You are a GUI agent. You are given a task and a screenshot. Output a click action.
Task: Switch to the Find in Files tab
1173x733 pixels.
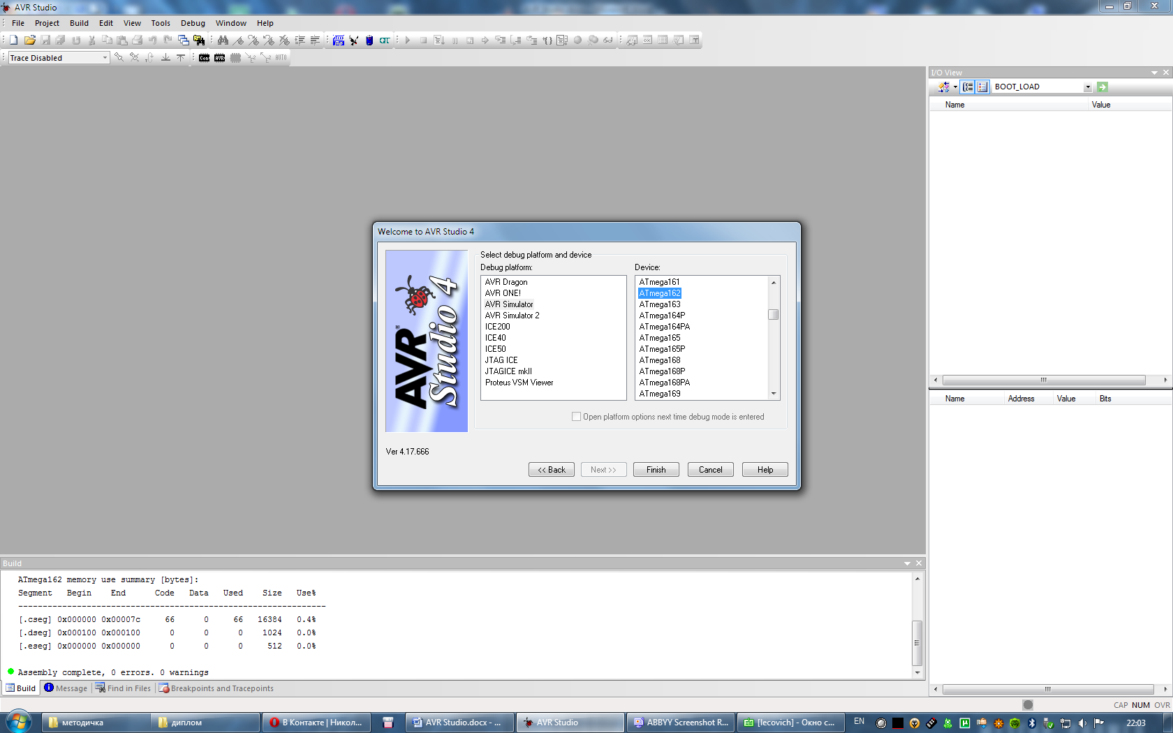point(123,688)
